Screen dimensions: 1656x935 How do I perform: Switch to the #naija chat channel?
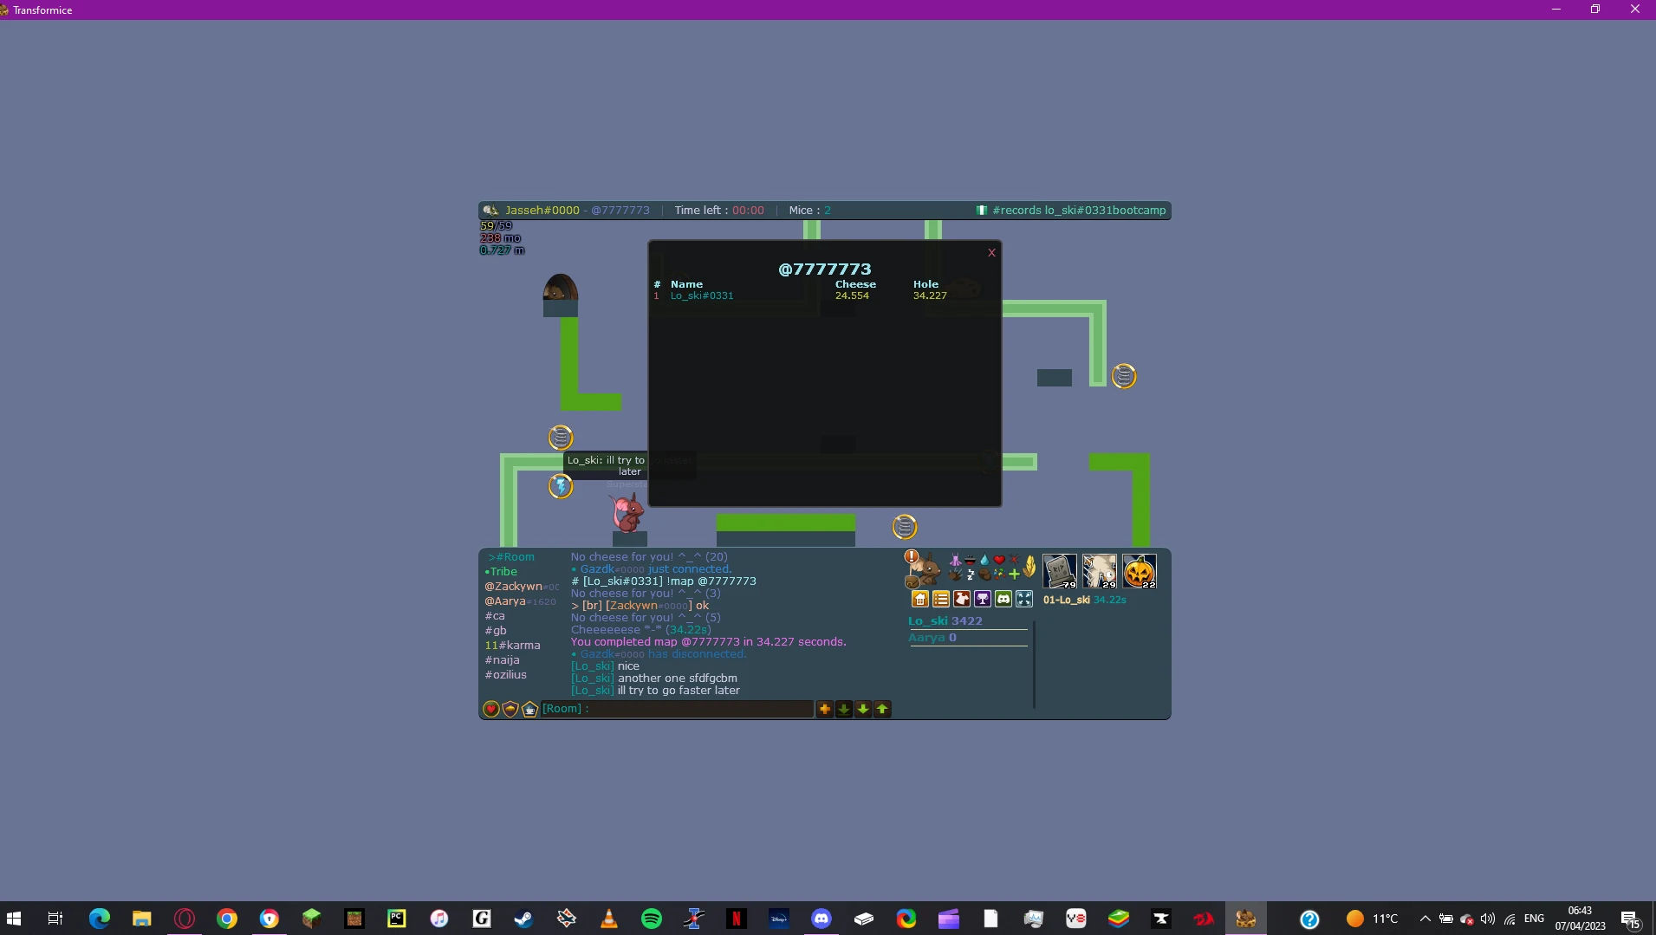point(503,660)
